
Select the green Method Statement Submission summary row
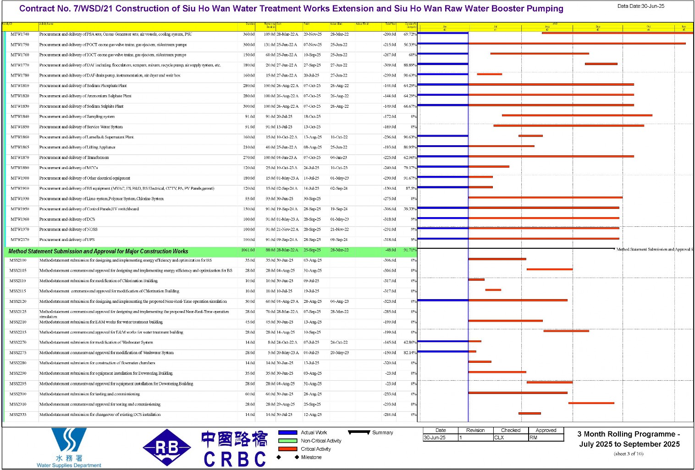click(211, 251)
